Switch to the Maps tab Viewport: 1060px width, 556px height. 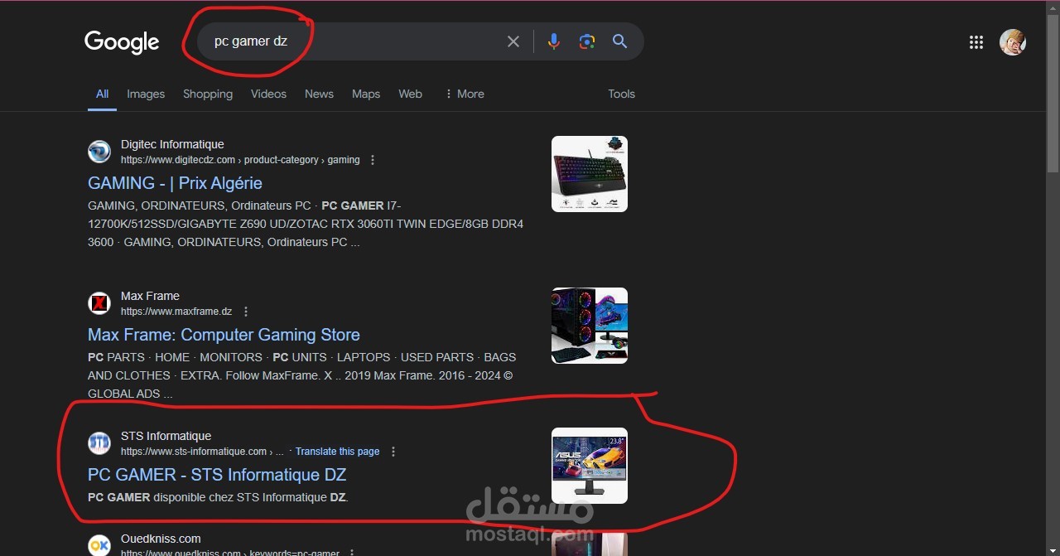pyautogui.click(x=366, y=94)
